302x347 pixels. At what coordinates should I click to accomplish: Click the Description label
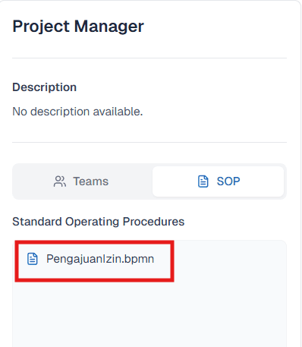(45, 87)
